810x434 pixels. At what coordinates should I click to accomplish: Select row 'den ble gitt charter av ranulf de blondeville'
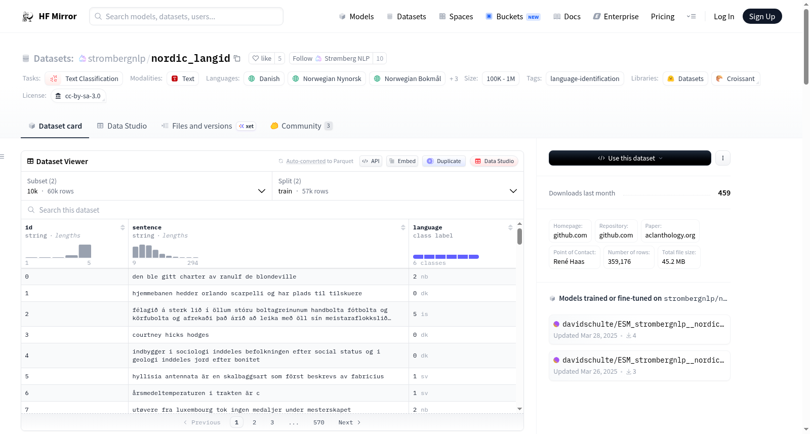tap(268, 277)
